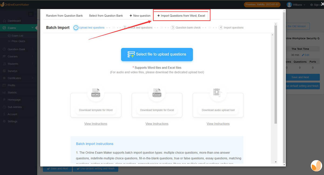Click the audio upload tool icon
This screenshot has height=175, width=324.
pos(218,92)
